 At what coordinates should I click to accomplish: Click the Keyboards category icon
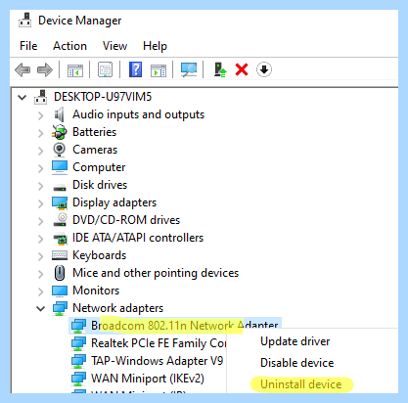pos(60,255)
